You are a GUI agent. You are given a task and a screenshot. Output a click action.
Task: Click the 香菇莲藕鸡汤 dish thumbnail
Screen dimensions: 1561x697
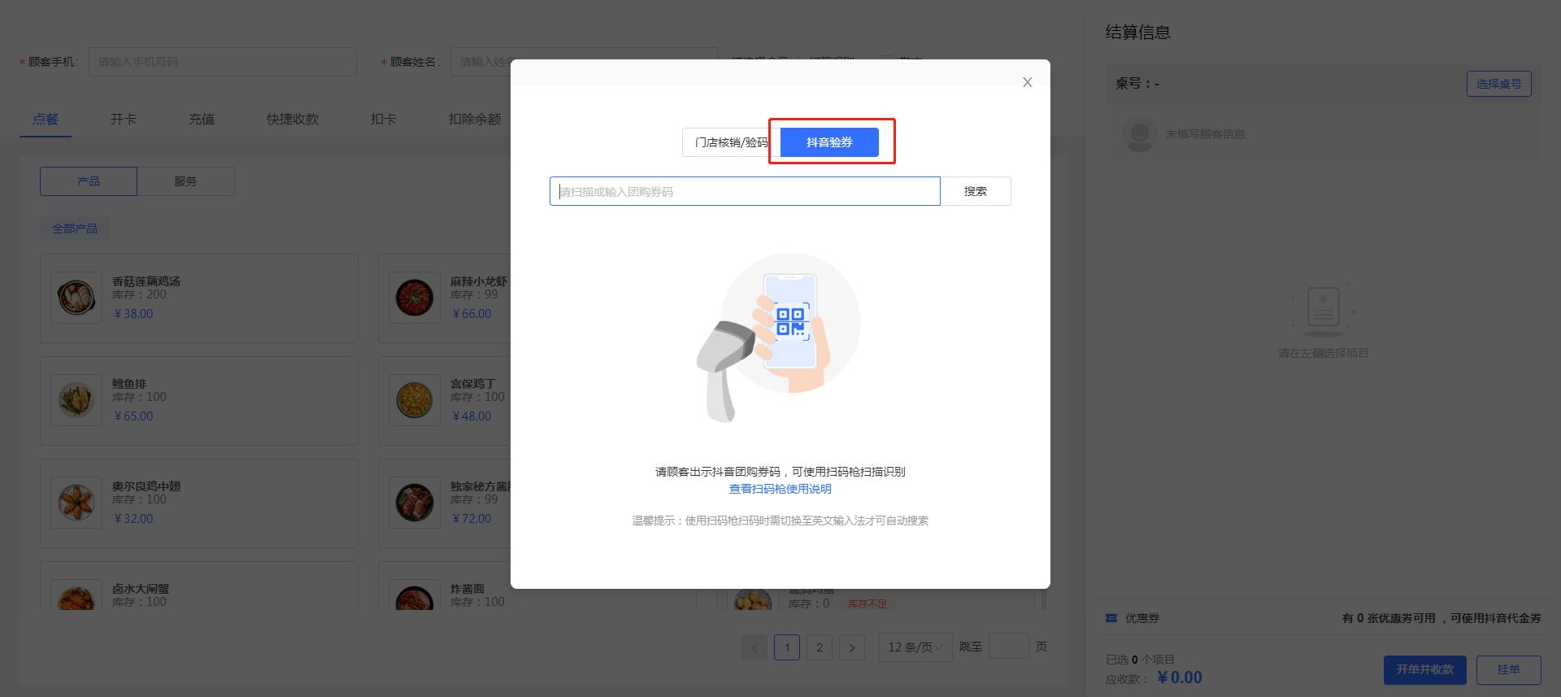[x=76, y=298]
